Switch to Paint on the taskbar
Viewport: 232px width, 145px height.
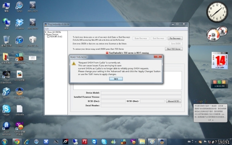(152, 142)
